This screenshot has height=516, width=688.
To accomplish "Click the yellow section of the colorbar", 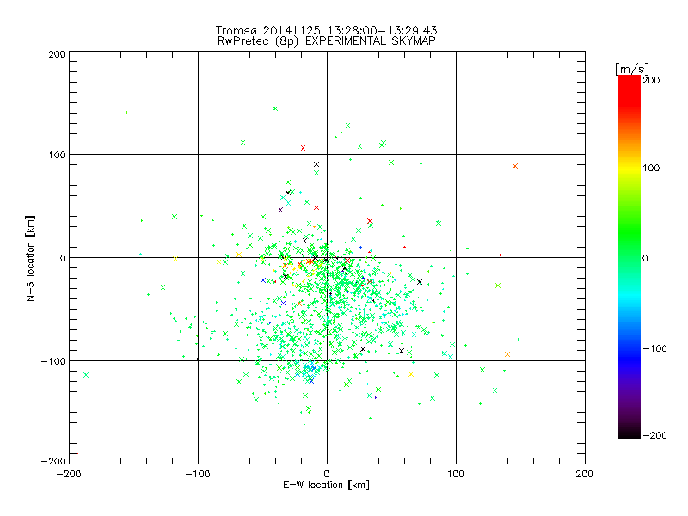I will click(630, 168).
